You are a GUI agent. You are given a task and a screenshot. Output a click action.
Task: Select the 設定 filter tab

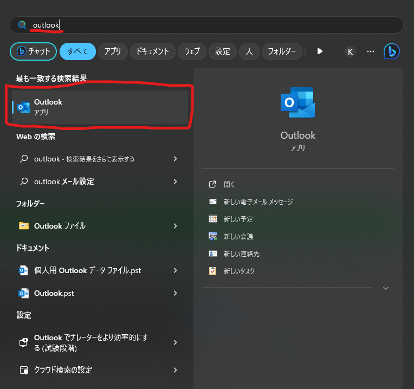(223, 51)
